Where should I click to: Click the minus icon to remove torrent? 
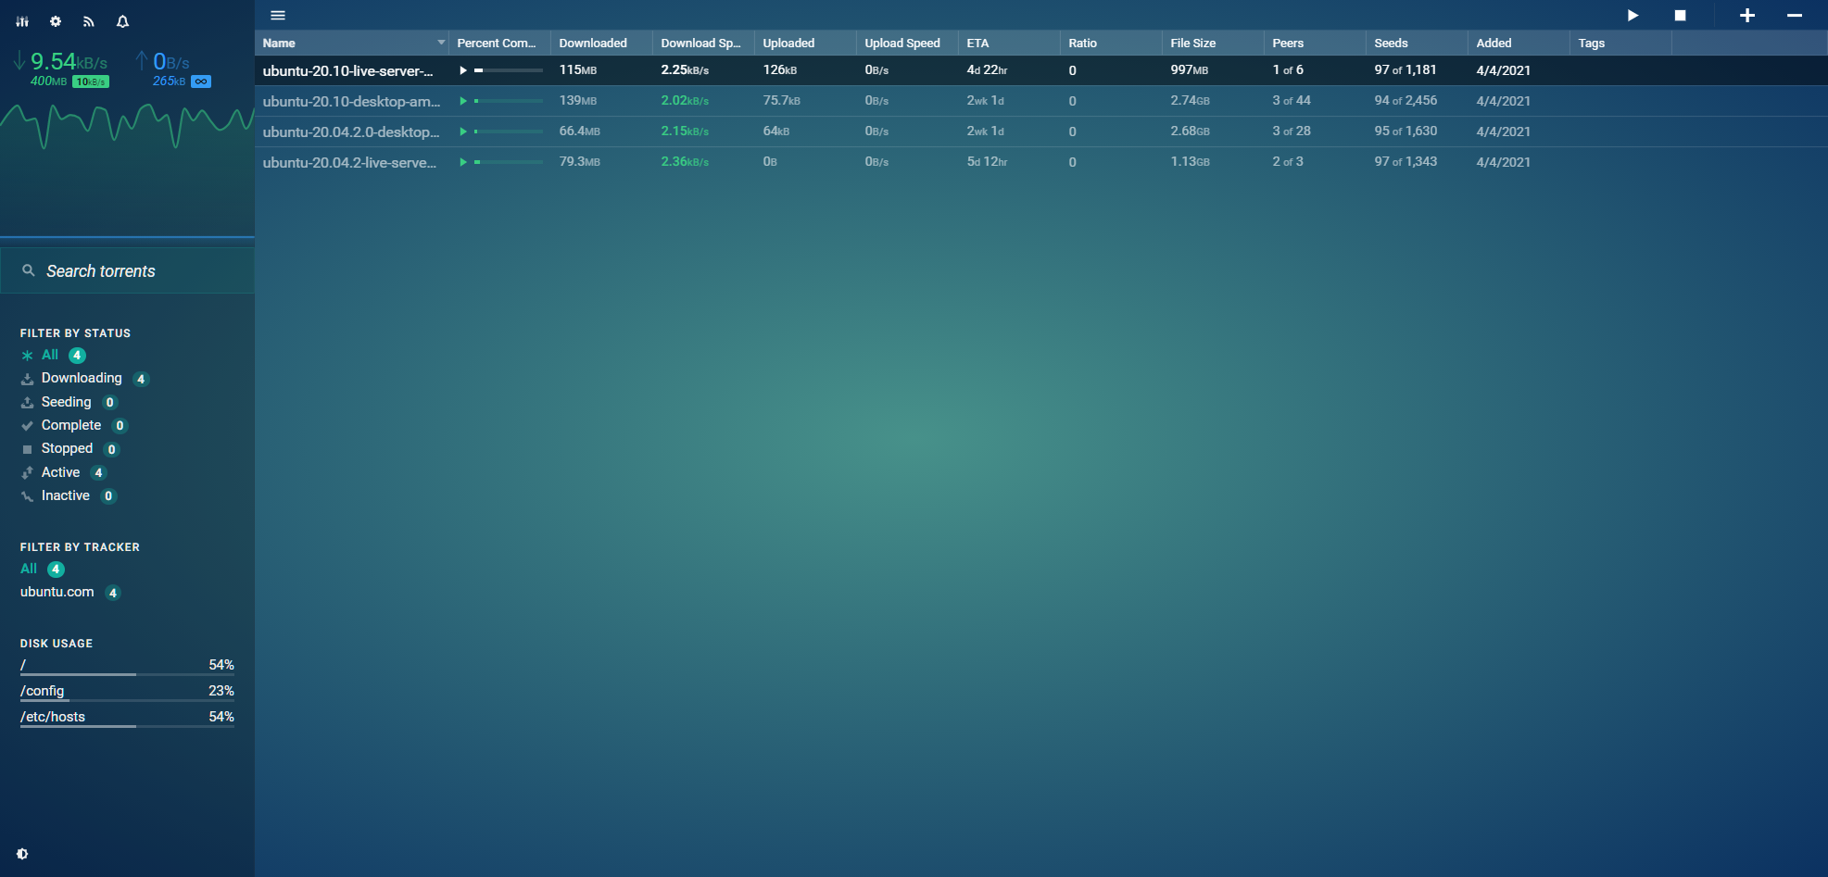pyautogui.click(x=1794, y=16)
